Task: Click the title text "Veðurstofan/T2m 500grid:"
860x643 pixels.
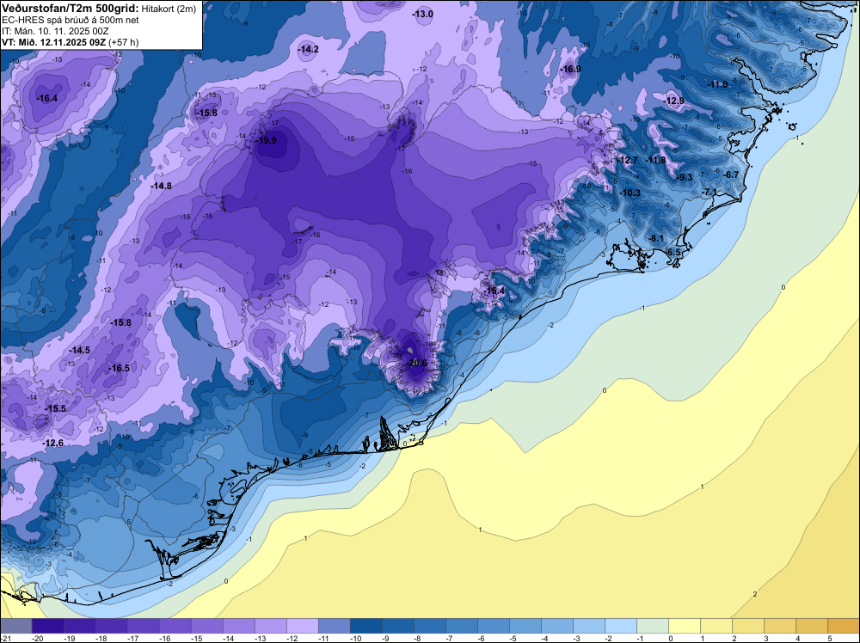Action: coord(71,9)
